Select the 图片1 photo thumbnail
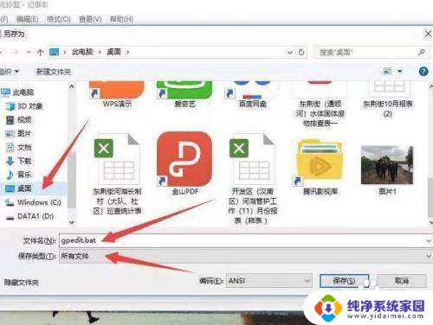Viewport: 433px width, 325px height. tap(387, 165)
